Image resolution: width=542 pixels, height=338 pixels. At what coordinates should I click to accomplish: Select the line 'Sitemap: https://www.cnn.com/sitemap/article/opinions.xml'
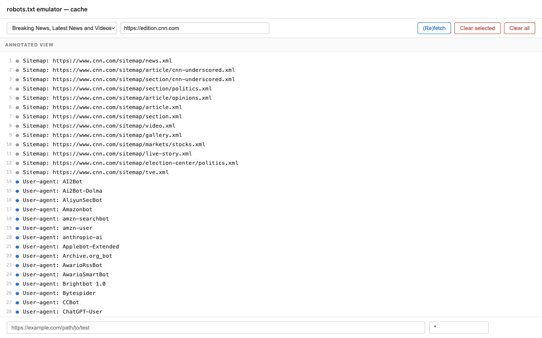coord(117,98)
